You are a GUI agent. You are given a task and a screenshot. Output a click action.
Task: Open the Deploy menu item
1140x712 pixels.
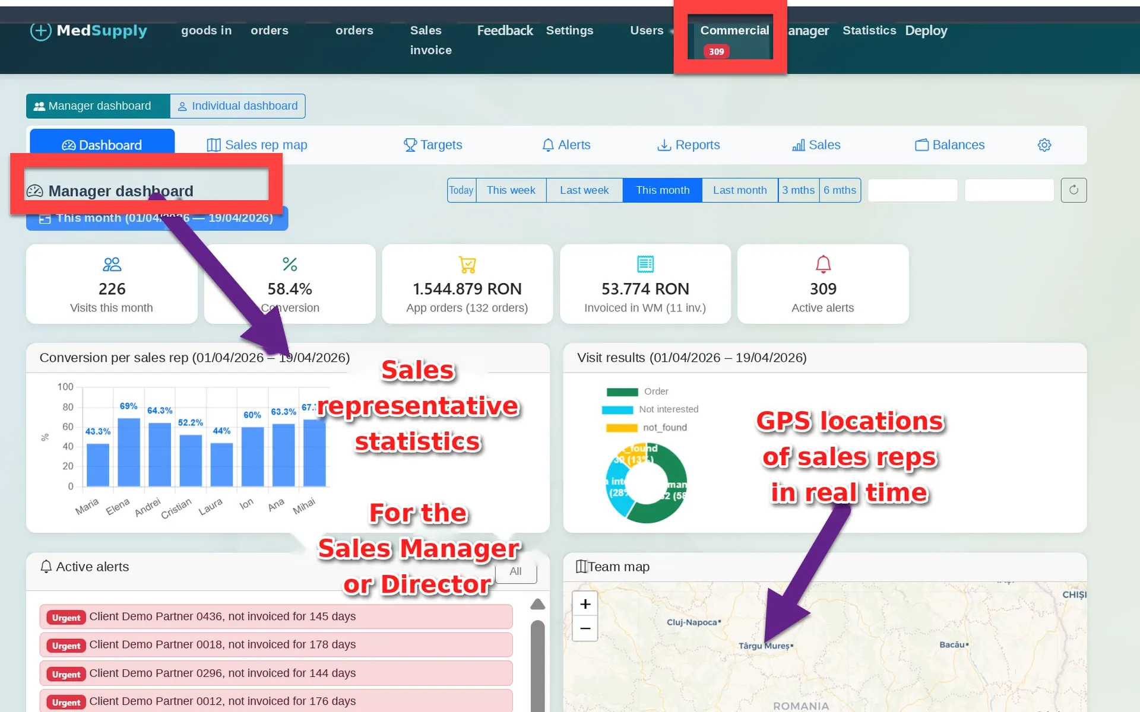pyautogui.click(x=926, y=30)
